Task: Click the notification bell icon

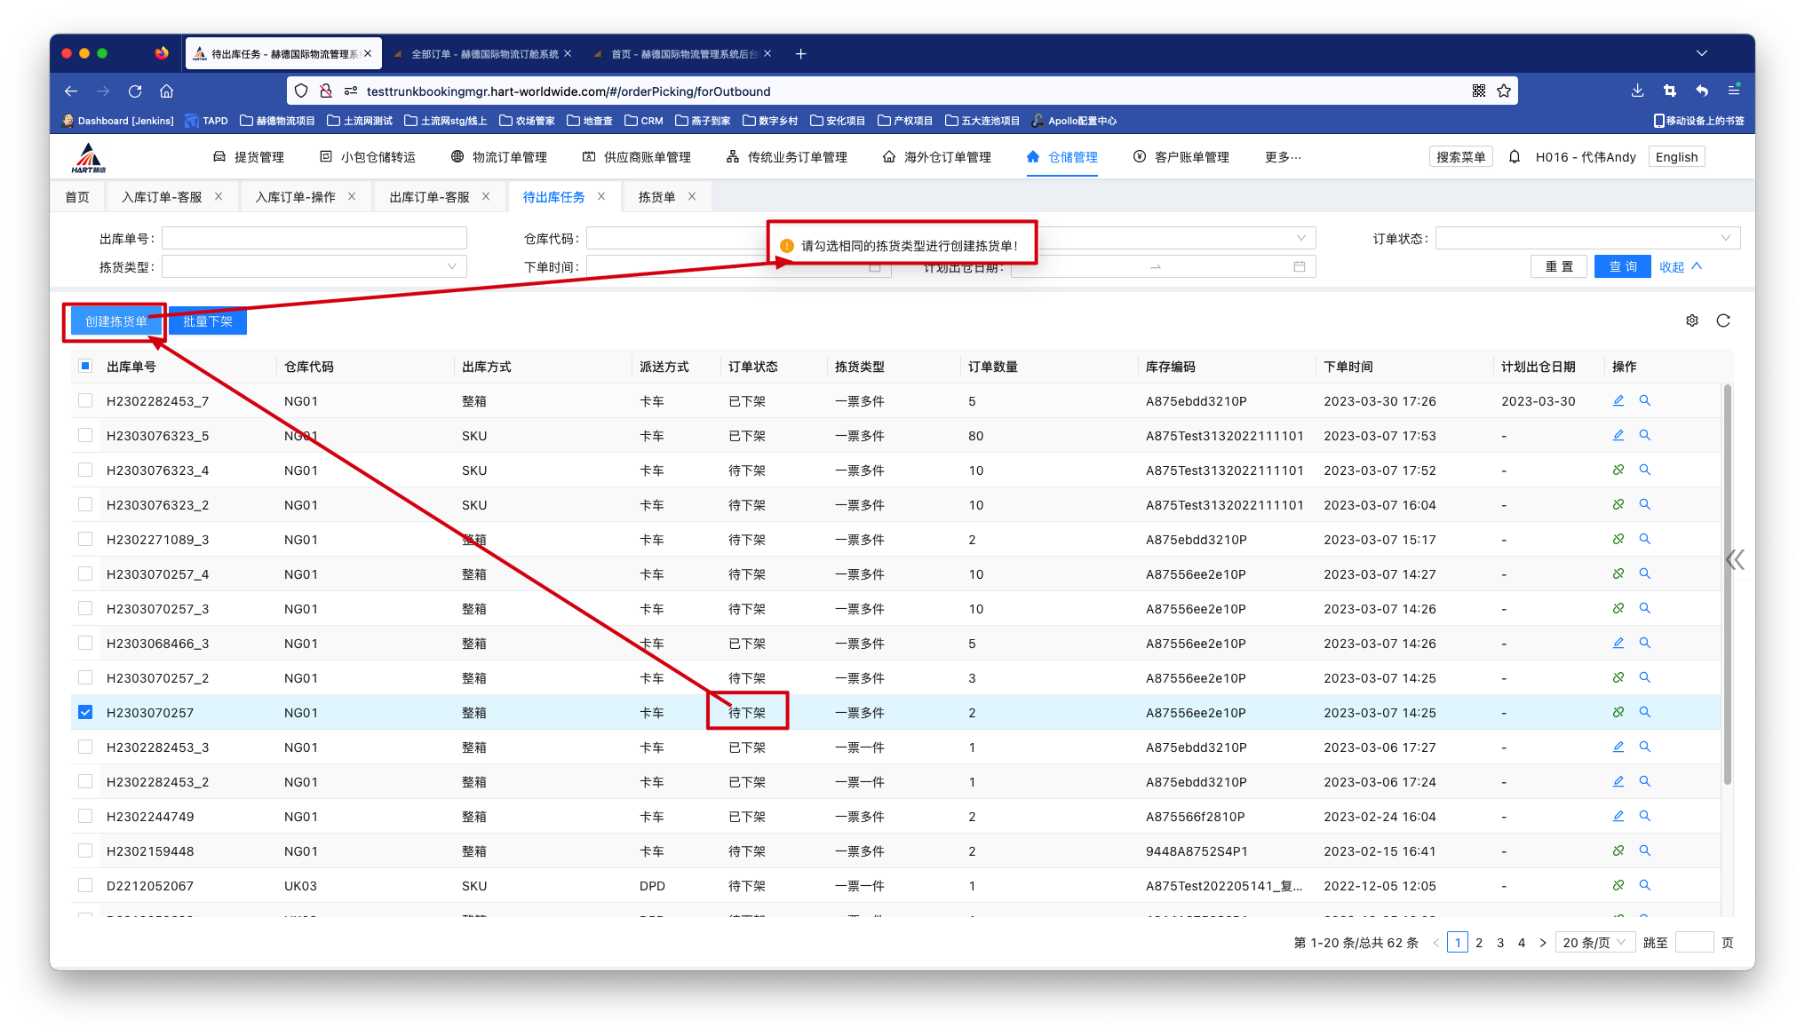Action: coord(1515,157)
